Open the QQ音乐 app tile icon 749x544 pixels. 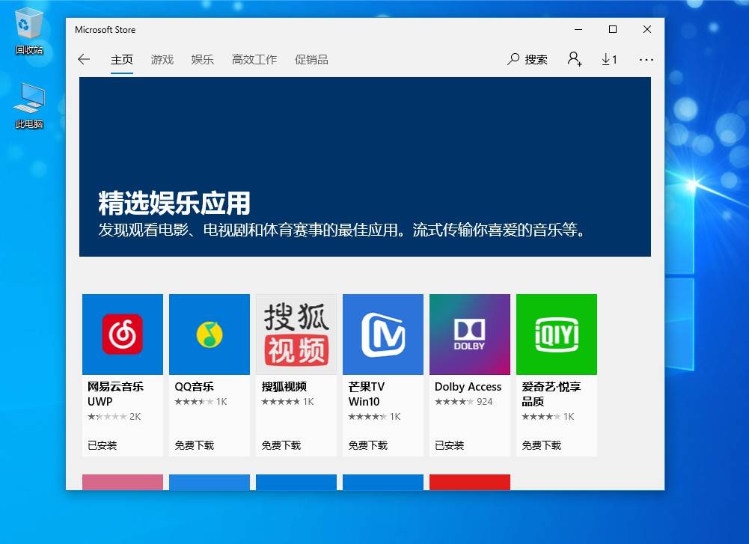point(210,334)
